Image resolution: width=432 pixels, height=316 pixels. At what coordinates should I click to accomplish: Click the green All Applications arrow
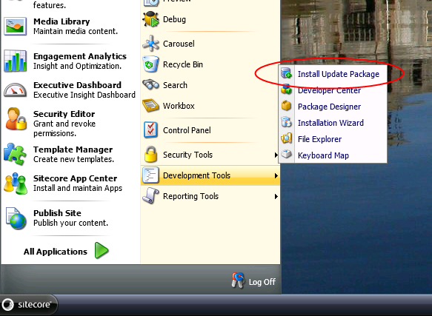pyautogui.click(x=102, y=250)
